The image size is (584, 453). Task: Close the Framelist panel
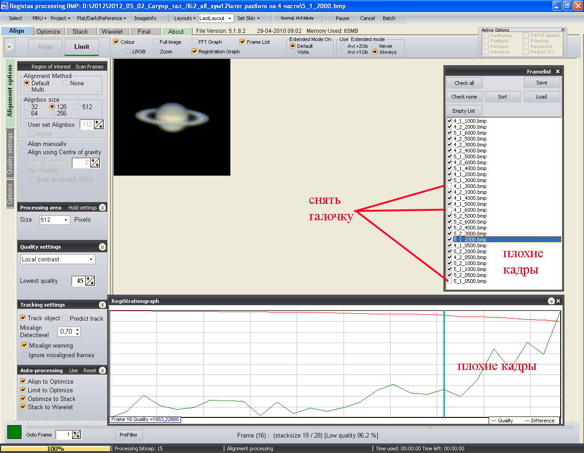558,72
